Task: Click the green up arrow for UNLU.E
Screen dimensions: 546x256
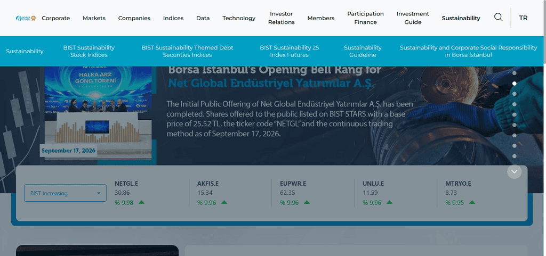Action: (x=389, y=202)
